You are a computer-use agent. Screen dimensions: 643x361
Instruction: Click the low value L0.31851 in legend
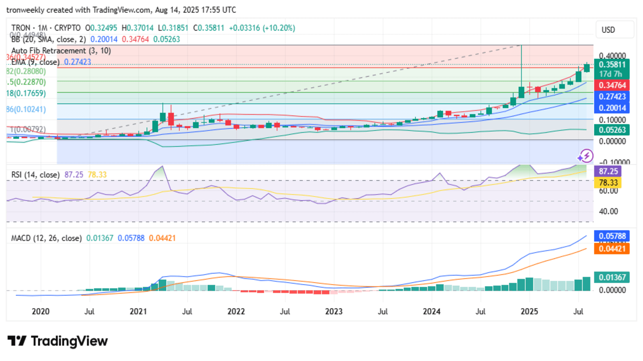[x=173, y=28]
